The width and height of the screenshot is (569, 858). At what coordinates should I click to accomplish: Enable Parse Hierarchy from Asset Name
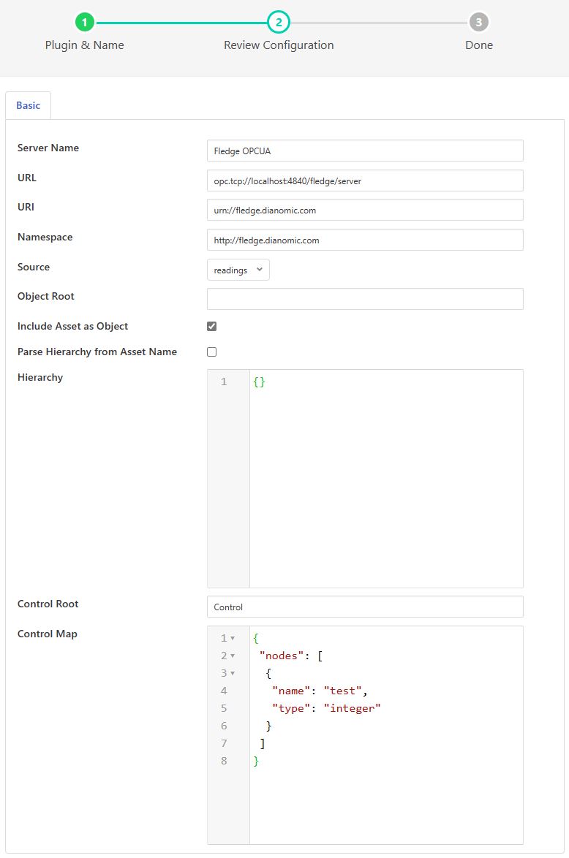(x=212, y=352)
